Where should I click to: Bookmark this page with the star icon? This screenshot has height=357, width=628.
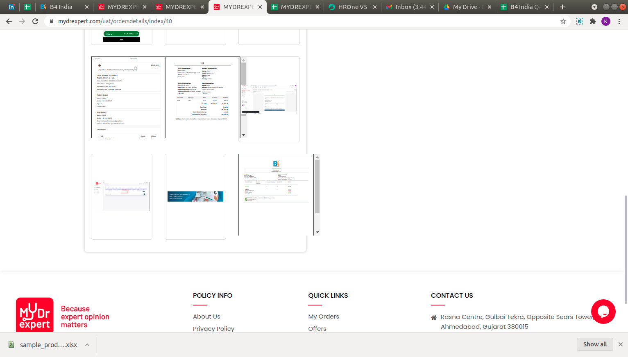pyautogui.click(x=563, y=21)
